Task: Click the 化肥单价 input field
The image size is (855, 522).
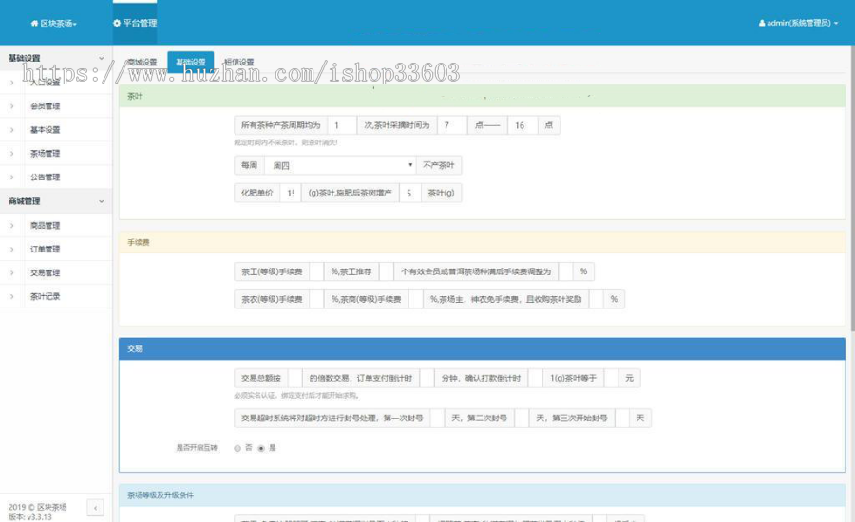Action: click(x=289, y=193)
